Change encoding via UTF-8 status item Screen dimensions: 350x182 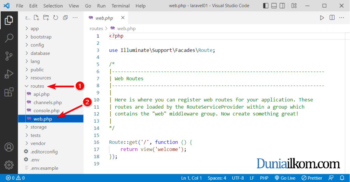pos(238,178)
